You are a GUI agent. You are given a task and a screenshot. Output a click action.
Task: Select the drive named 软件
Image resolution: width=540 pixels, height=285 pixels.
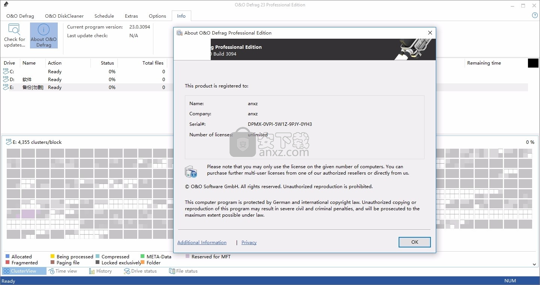click(x=27, y=80)
